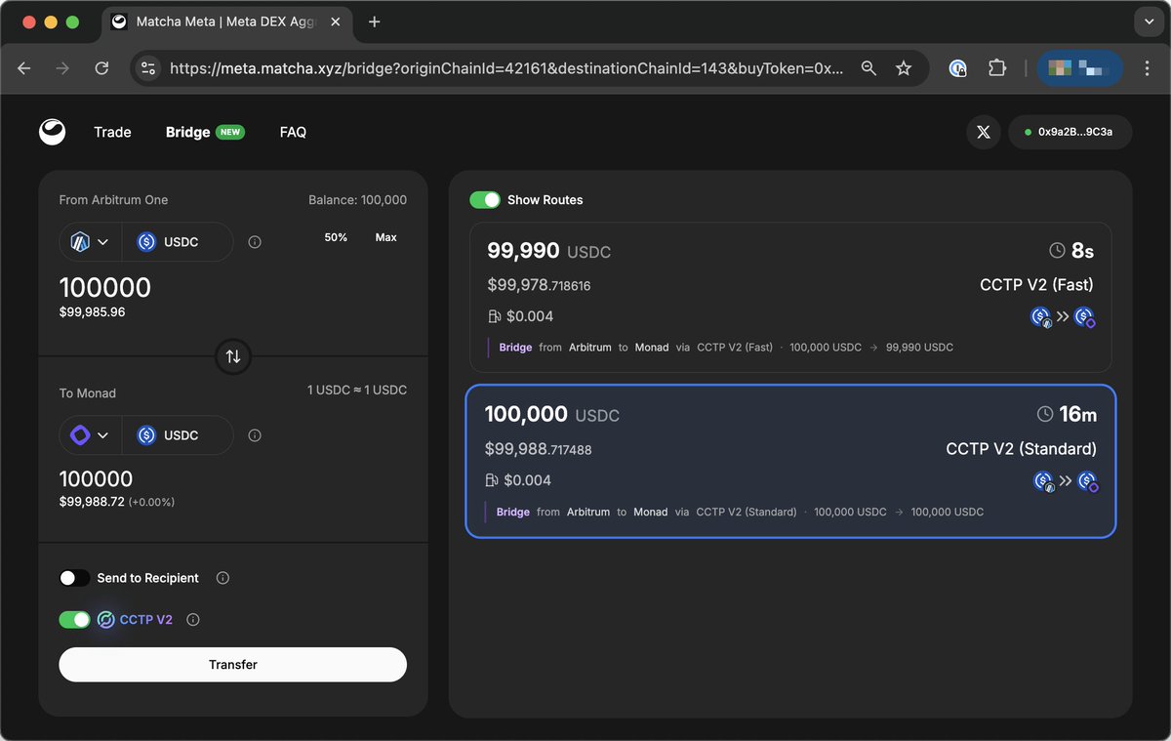The height and width of the screenshot is (741, 1171).
Task: Go forward in browser history
Action: [x=62, y=68]
